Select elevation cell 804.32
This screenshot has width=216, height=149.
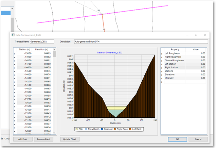(x=41, y=131)
